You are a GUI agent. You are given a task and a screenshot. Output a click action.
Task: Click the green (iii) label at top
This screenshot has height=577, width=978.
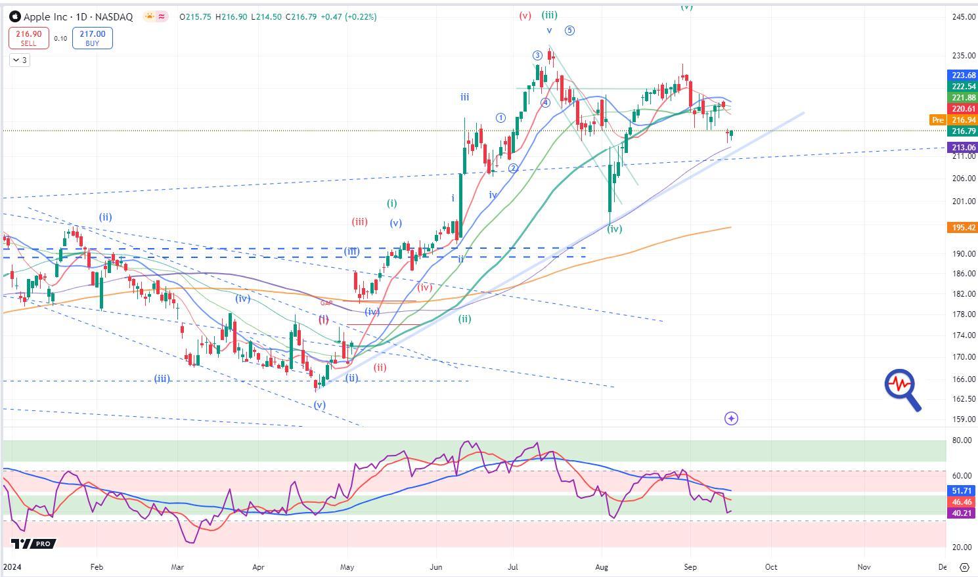click(550, 15)
